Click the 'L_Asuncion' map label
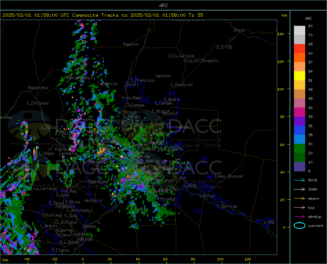The width and height of the screenshot is (327, 264). pyautogui.click(x=182, y=85)
